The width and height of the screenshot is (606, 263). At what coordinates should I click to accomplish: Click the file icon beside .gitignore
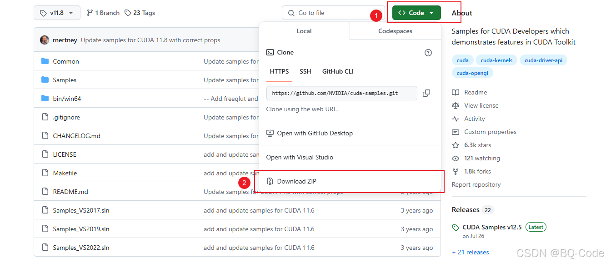45,117
